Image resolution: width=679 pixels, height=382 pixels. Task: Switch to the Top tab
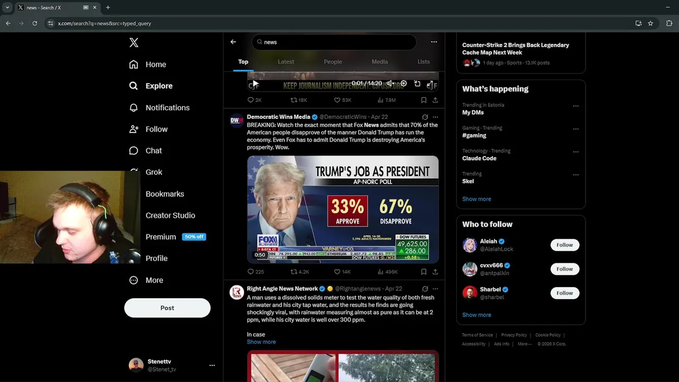coord(243,62)
